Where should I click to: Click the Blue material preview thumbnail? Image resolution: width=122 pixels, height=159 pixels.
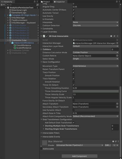coord(45,143)
